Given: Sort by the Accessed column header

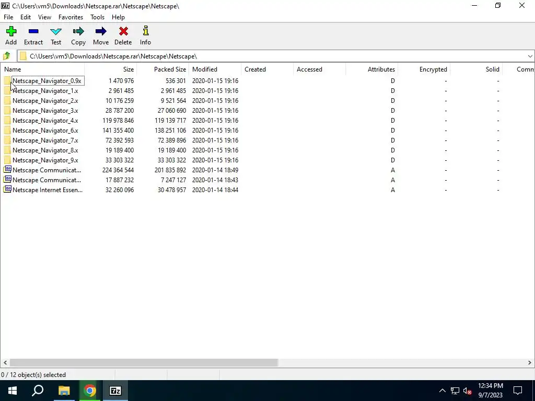Looking at the screenshot, I should [319, 69].
